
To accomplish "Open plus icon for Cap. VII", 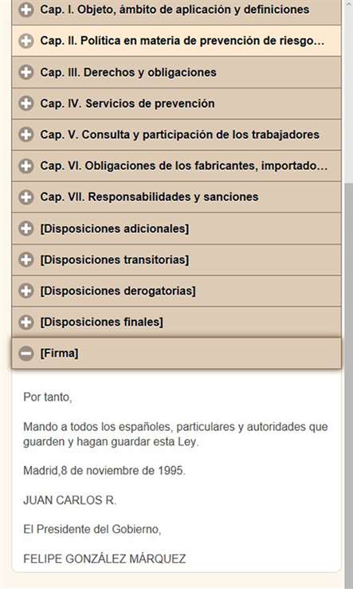I will click(x=25, y=197).
